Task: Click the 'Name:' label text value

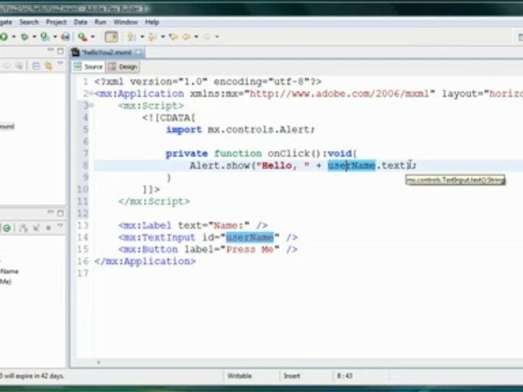Action: 228,225
